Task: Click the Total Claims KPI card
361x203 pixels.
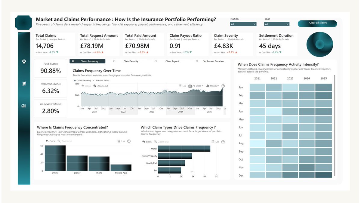Action: (54, 44)
